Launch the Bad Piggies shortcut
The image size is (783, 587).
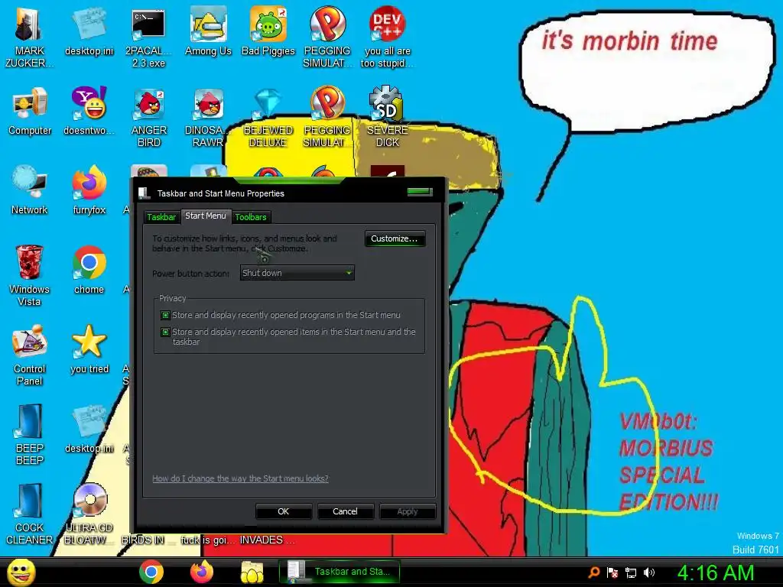[x=268, y=31]
